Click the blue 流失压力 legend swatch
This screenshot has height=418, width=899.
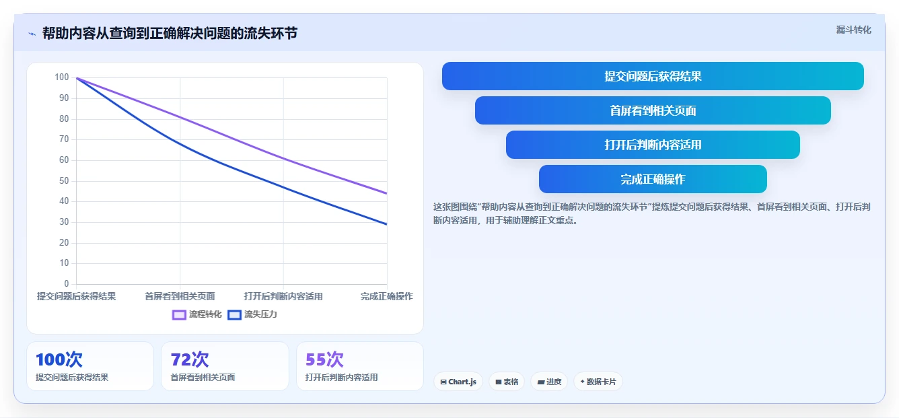click(234, 314)
